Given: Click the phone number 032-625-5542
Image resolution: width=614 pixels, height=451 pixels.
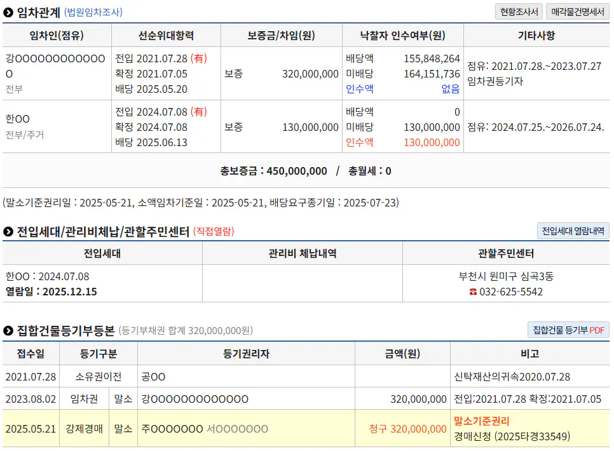Looking at the screenshot, I should point(511,292).
